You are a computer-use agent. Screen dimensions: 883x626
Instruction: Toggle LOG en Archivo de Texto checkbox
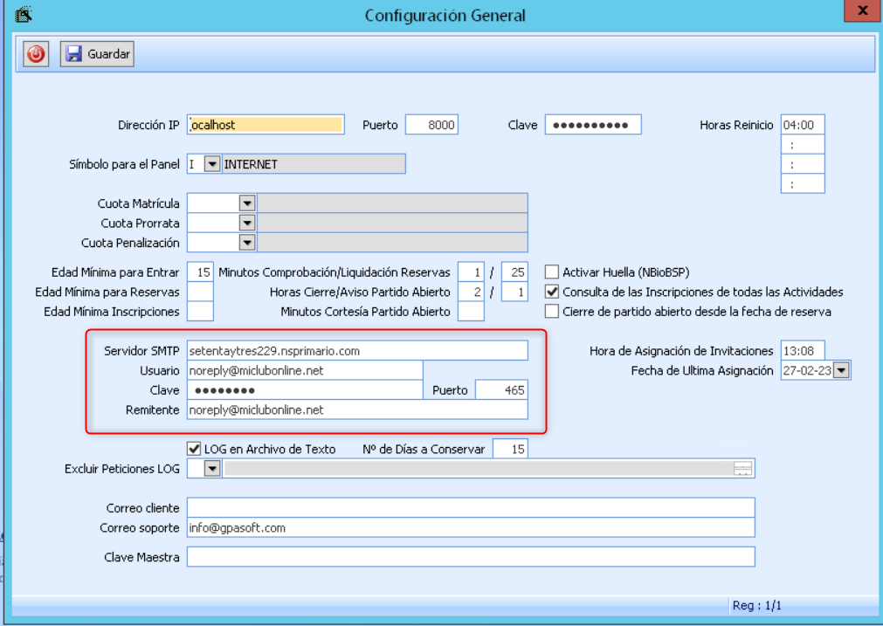point(194,450)
